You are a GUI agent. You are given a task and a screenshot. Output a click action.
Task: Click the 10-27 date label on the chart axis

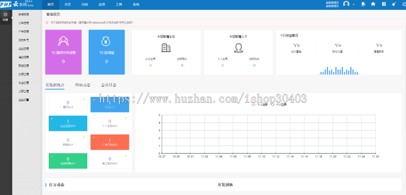pos(161,157)
